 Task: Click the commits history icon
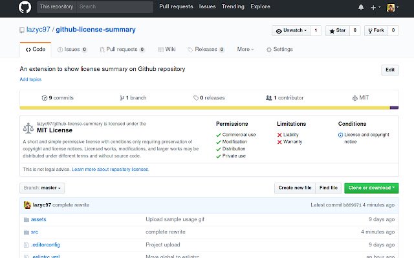(x=45, y=98)
